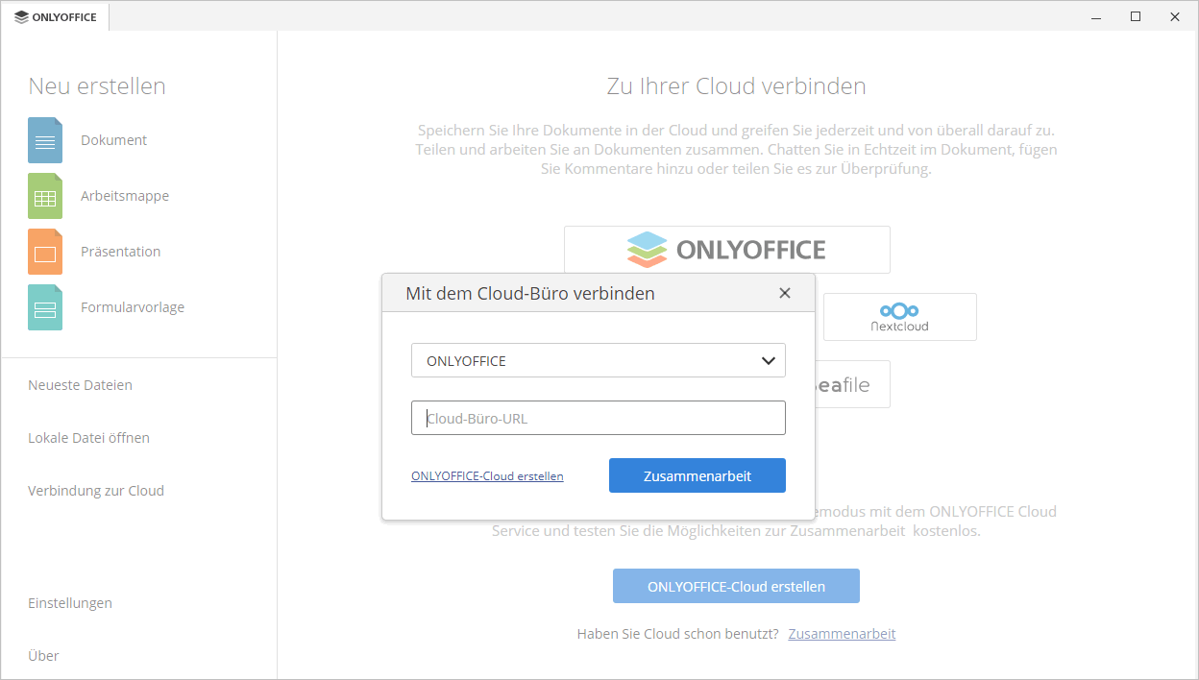Click the Dokument label under Neu erstellen

(114, 140)
